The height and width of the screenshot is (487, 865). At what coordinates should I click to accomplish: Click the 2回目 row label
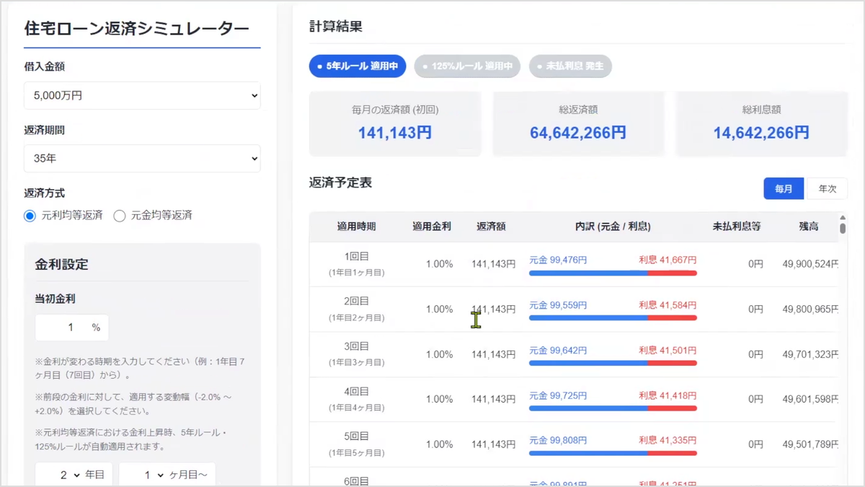(x=357, y=302)
